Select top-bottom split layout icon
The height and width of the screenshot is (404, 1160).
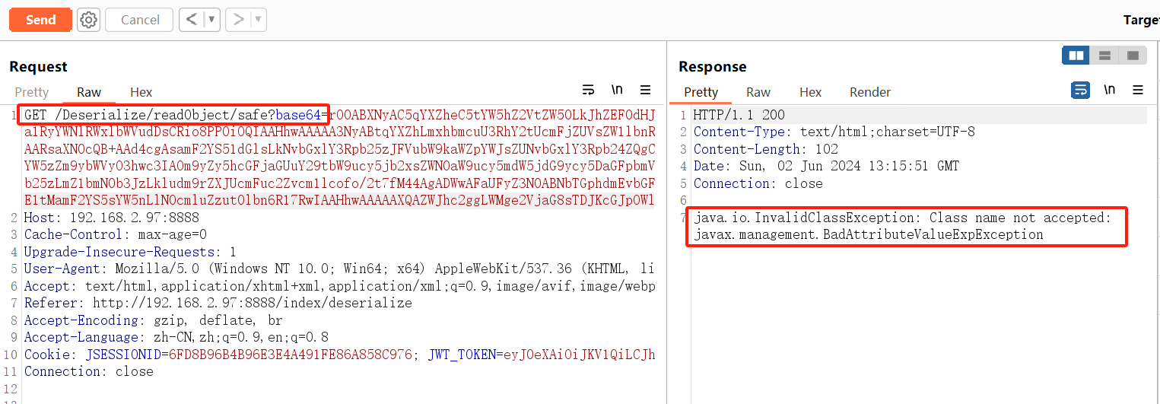click(1104, 56)
